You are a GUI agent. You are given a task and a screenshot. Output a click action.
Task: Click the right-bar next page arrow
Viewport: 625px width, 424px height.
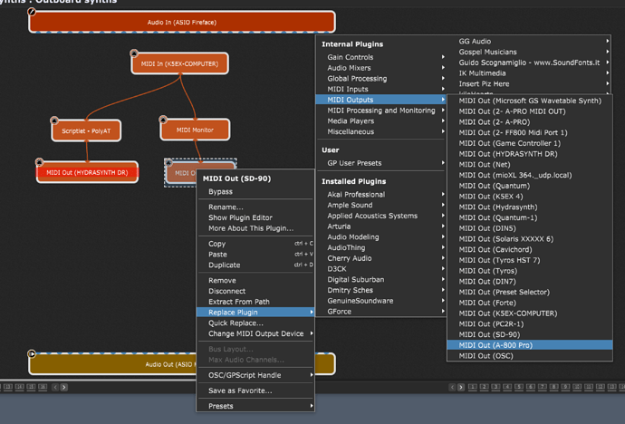461,387
